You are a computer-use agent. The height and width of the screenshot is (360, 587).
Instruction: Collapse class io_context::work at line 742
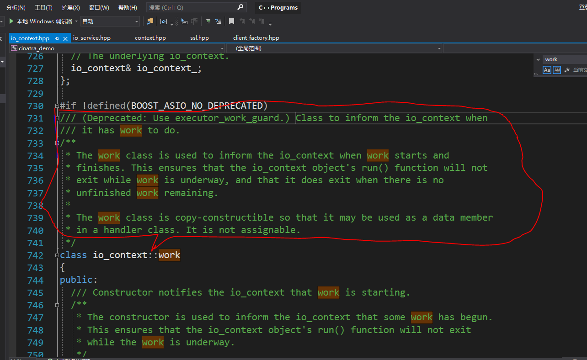(x=57, y=255)
